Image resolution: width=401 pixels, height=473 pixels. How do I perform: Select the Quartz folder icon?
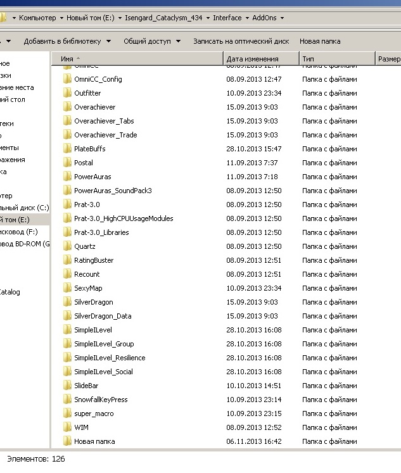pos(67,246)
